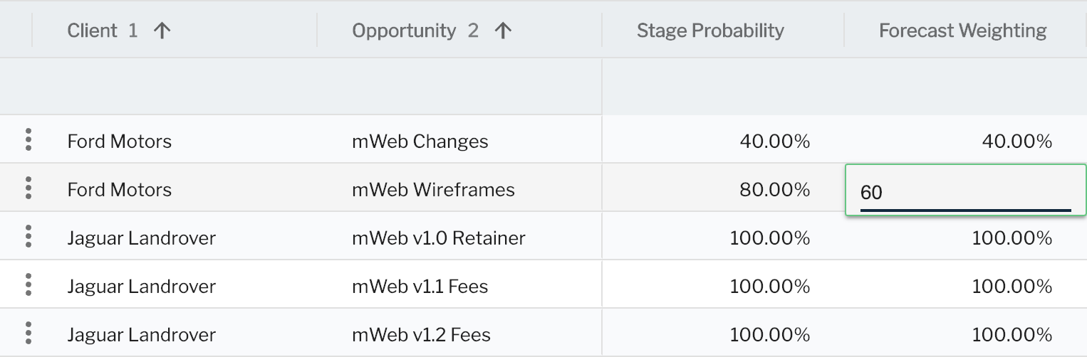Viewport: 1087px width, 357px height.
Task: Select the mWeb Wireframes opportunity cell
Action: (433, 189)
